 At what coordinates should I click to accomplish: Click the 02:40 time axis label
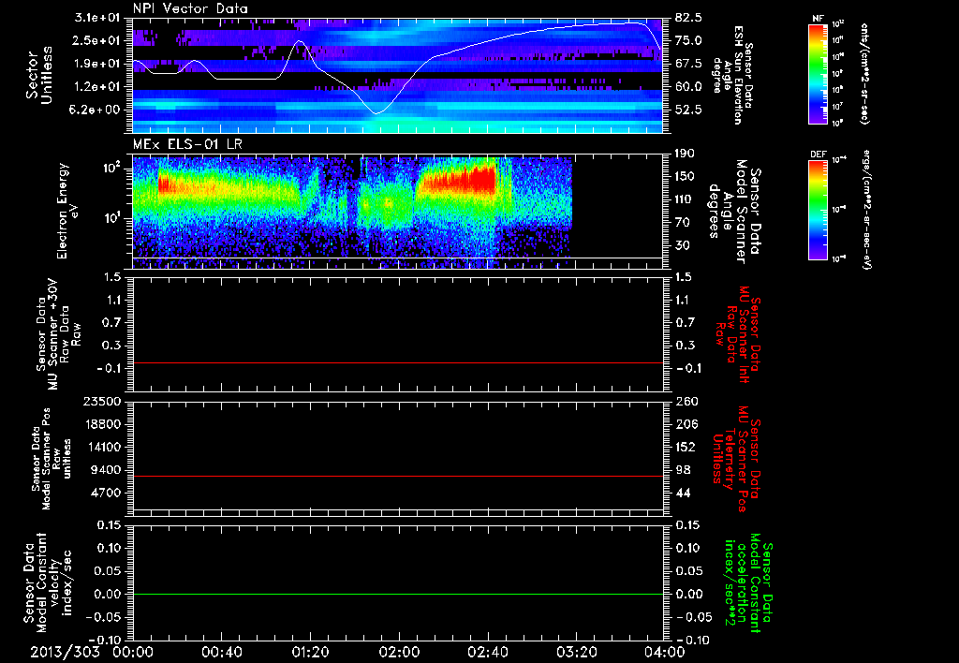(x=487, y=652)
